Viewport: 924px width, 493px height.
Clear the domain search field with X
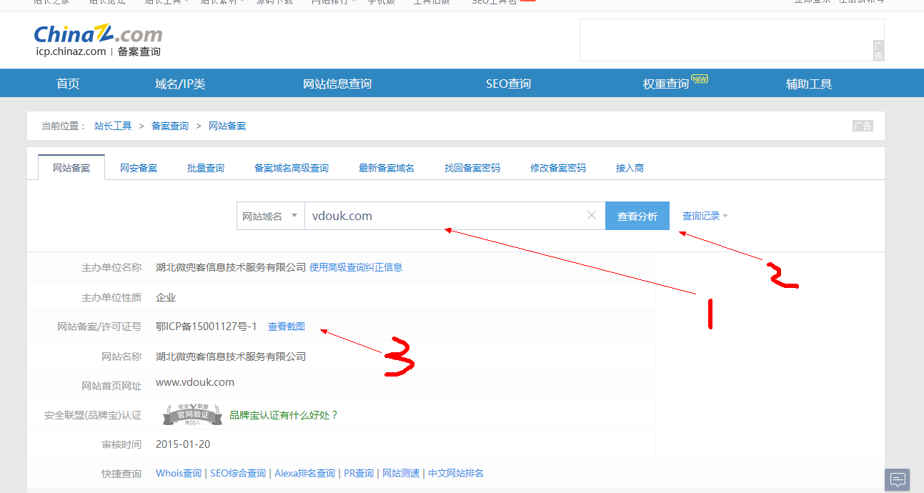[591, 216]
